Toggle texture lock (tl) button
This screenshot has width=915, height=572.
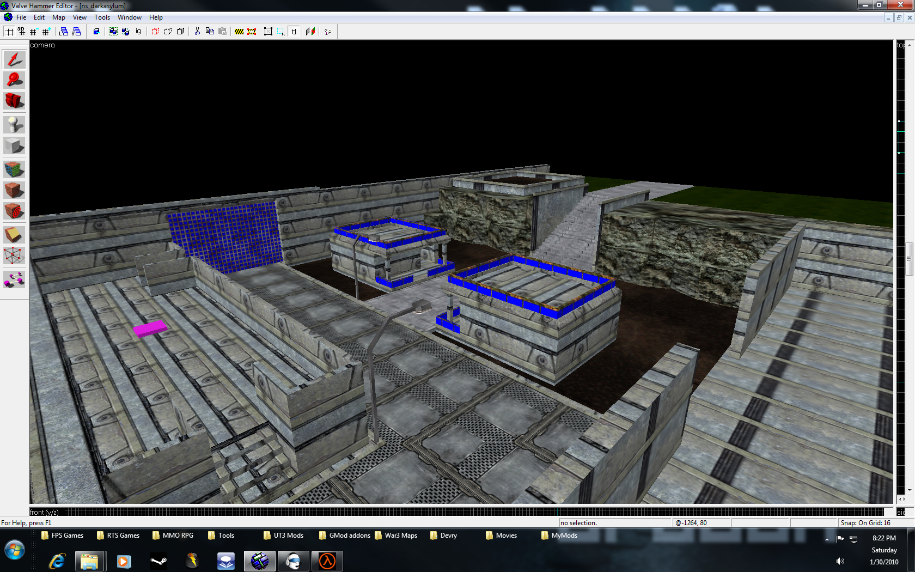294,32
